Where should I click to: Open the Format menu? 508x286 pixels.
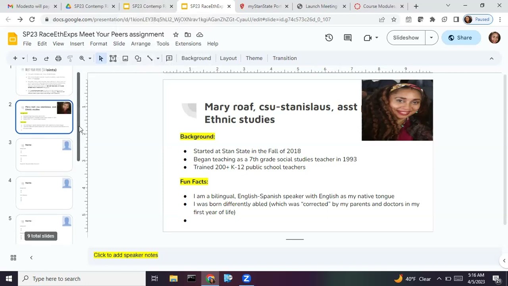coord(98,44)
